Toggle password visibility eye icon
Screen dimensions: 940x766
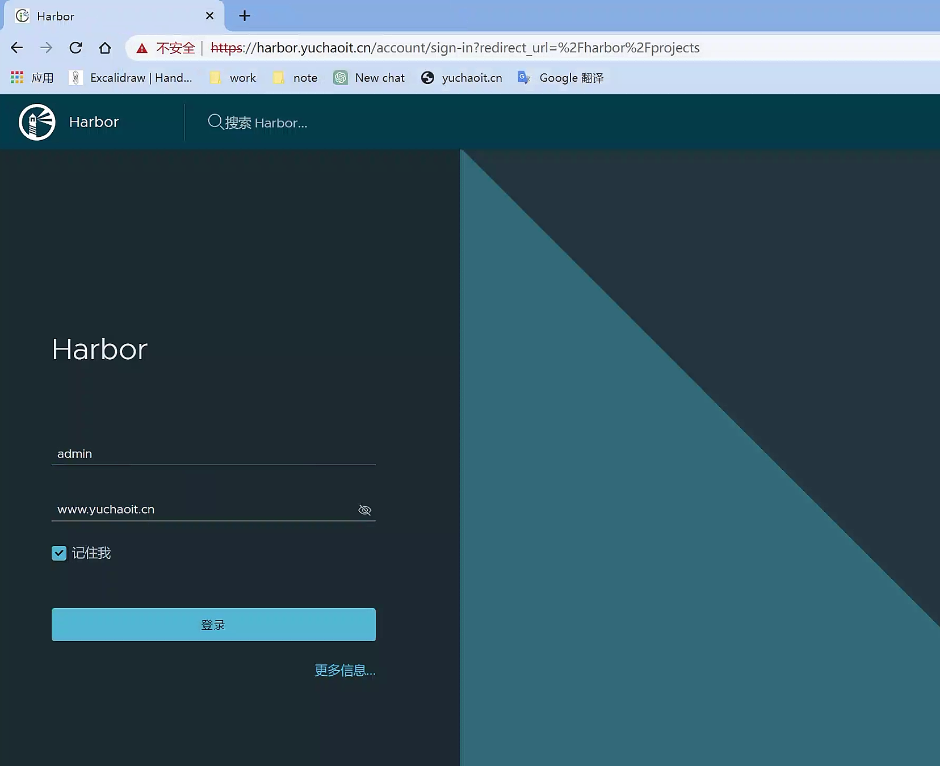tap(364, 510)
